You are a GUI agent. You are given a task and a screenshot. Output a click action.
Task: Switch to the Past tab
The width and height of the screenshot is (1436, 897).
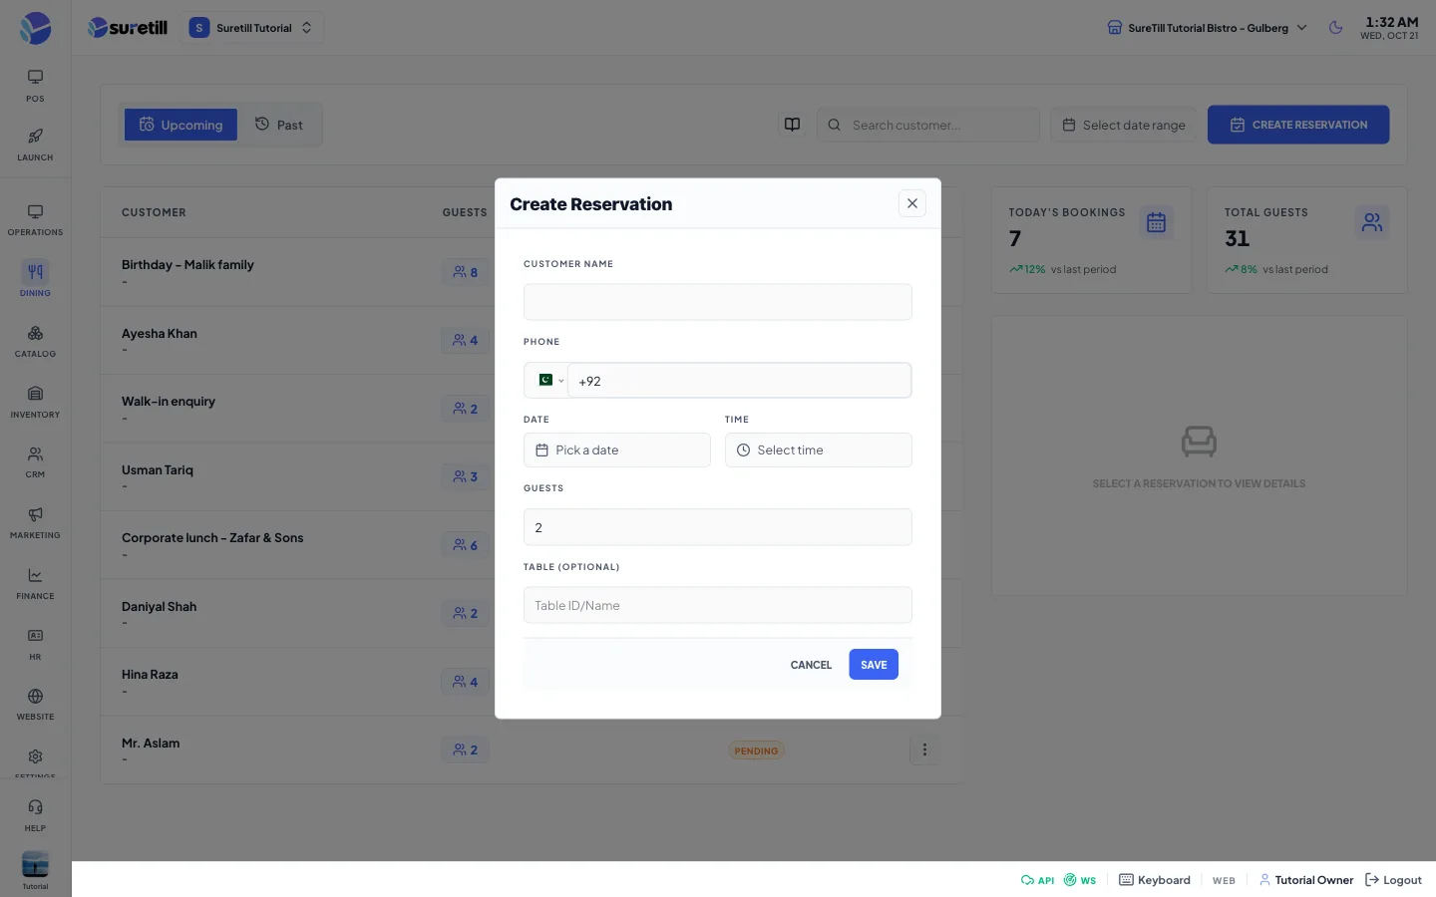(x=279, y=125)
